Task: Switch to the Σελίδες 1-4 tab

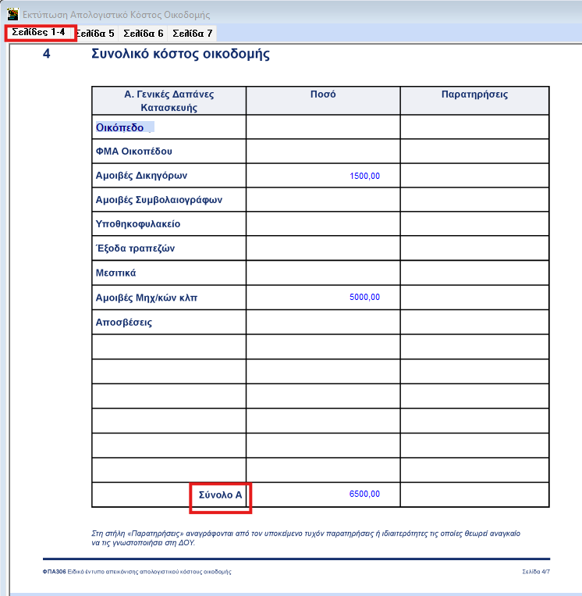Action: click(39, 32)
